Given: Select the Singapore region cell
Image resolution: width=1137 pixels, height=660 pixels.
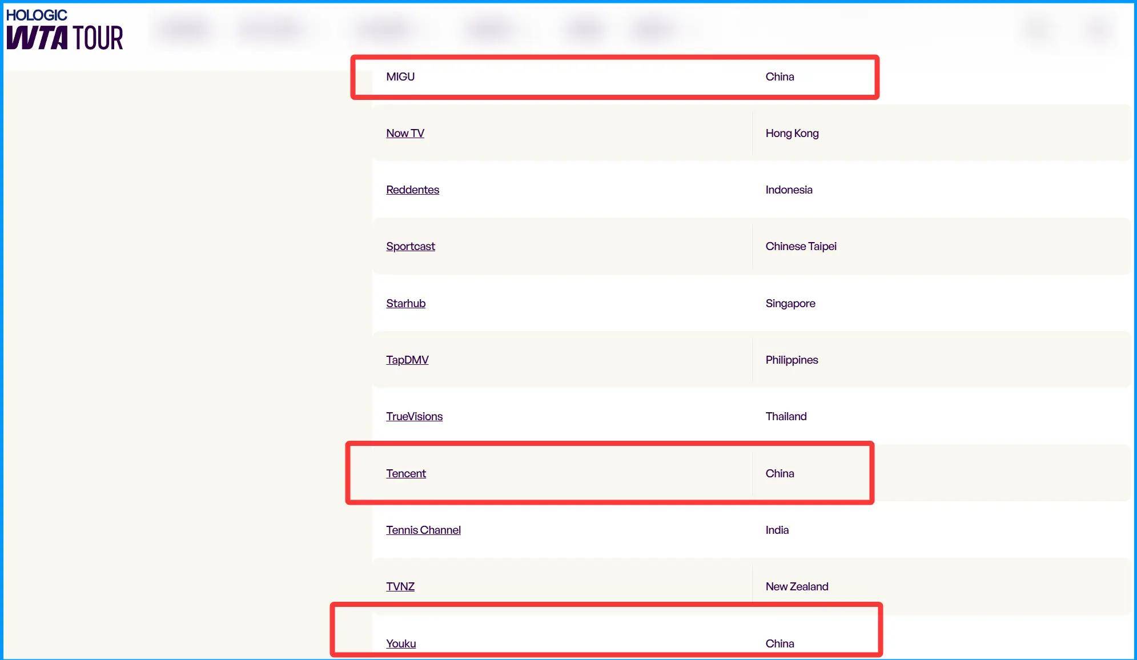Looking at the screenshot, I should (x=790, y=303).
